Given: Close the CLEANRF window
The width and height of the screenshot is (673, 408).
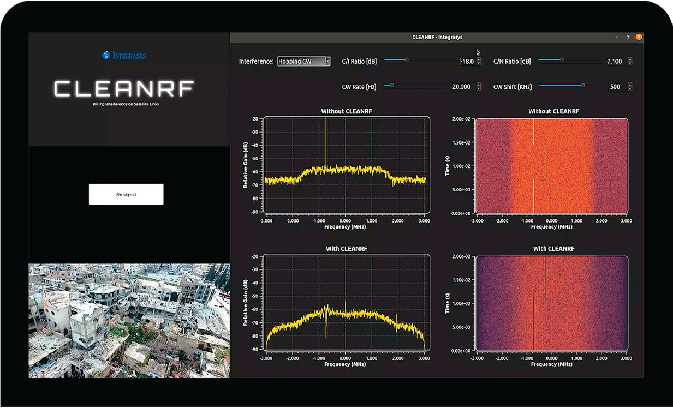Looking at the screenshot, I should 639,37.
